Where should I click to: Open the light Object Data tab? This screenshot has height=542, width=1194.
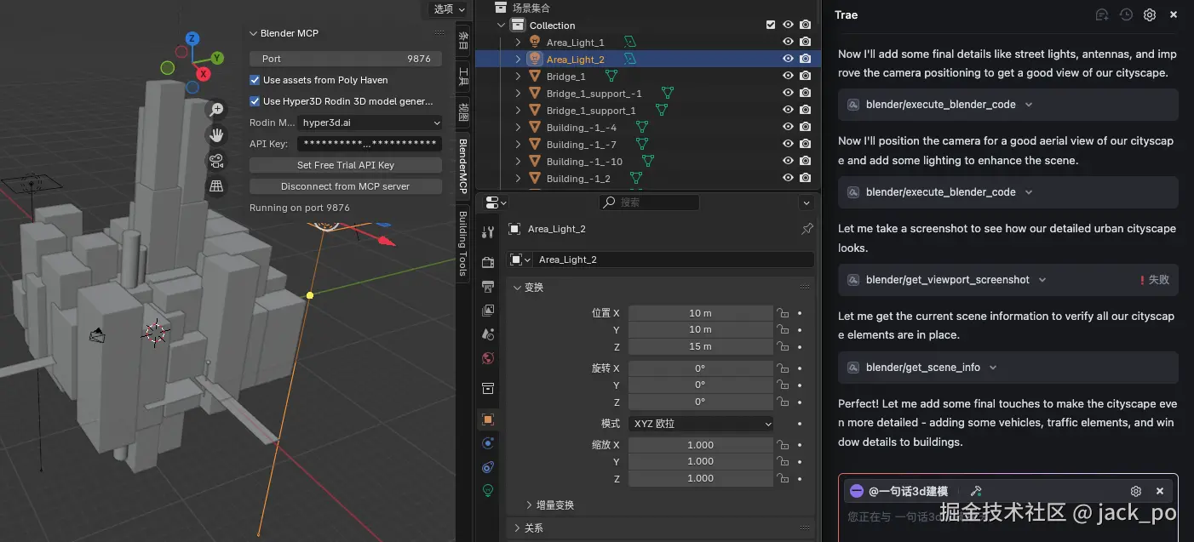[x=488, y=490]
